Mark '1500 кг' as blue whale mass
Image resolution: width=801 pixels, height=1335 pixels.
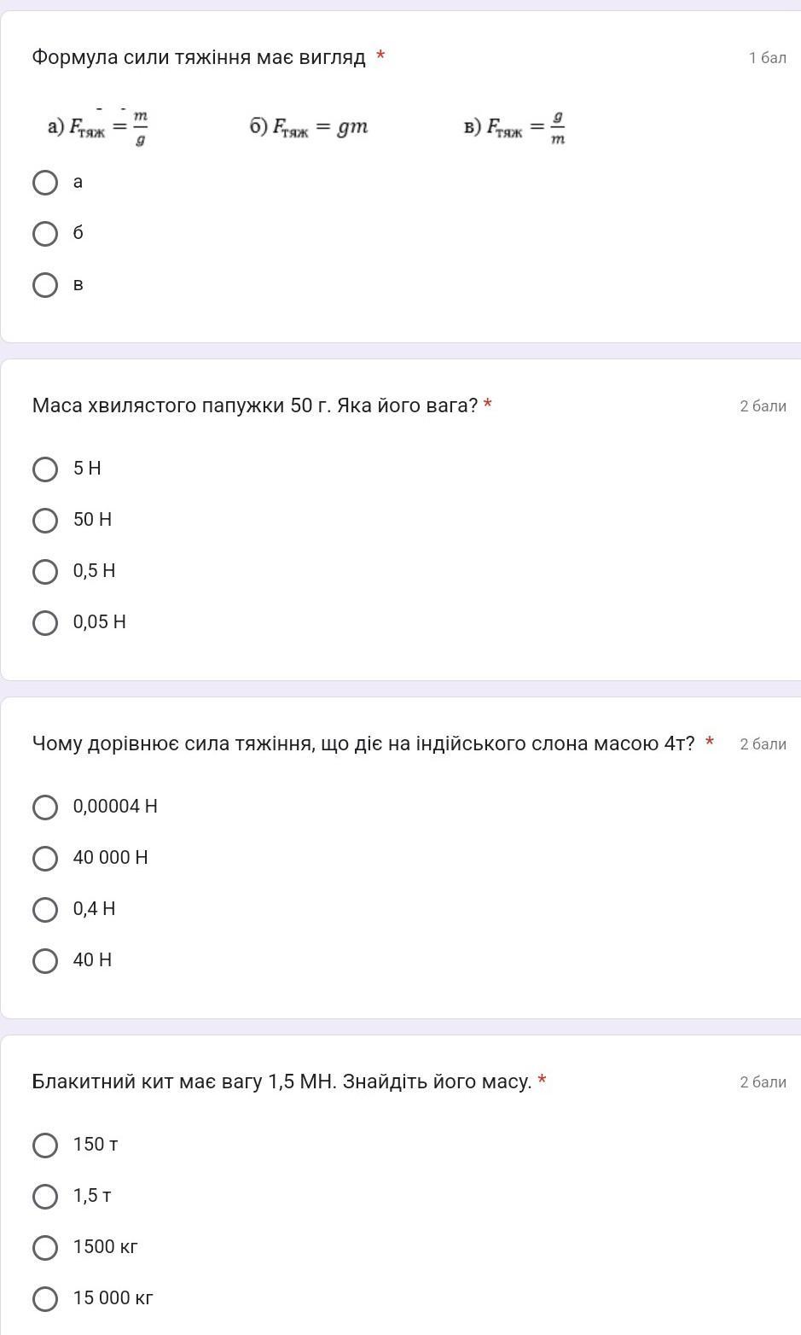pos(45,1248)
